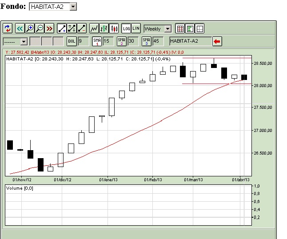Click the second empty indicator parameter box
Viewport: 287px width, 239px height.
47,41
